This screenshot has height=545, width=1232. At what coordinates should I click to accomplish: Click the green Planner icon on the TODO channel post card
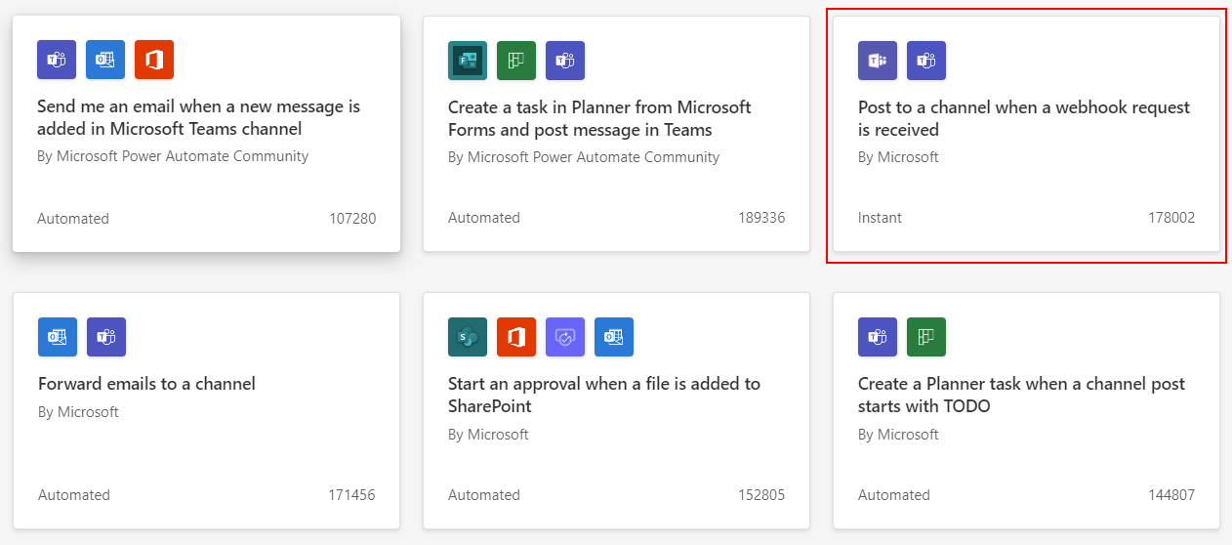[926, 337]
